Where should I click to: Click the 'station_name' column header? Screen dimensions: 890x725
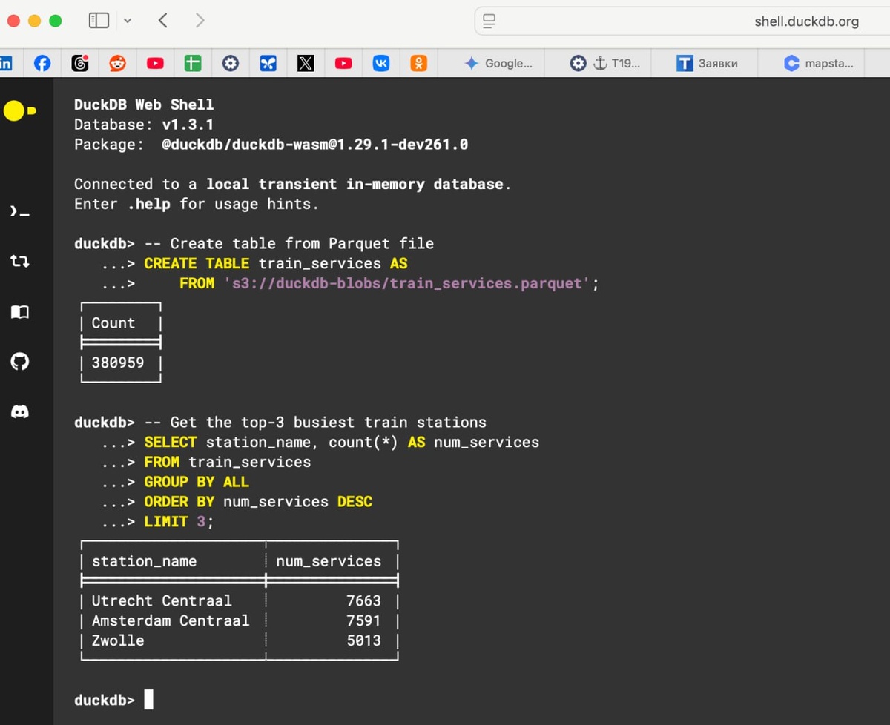(x=144, y=562)
